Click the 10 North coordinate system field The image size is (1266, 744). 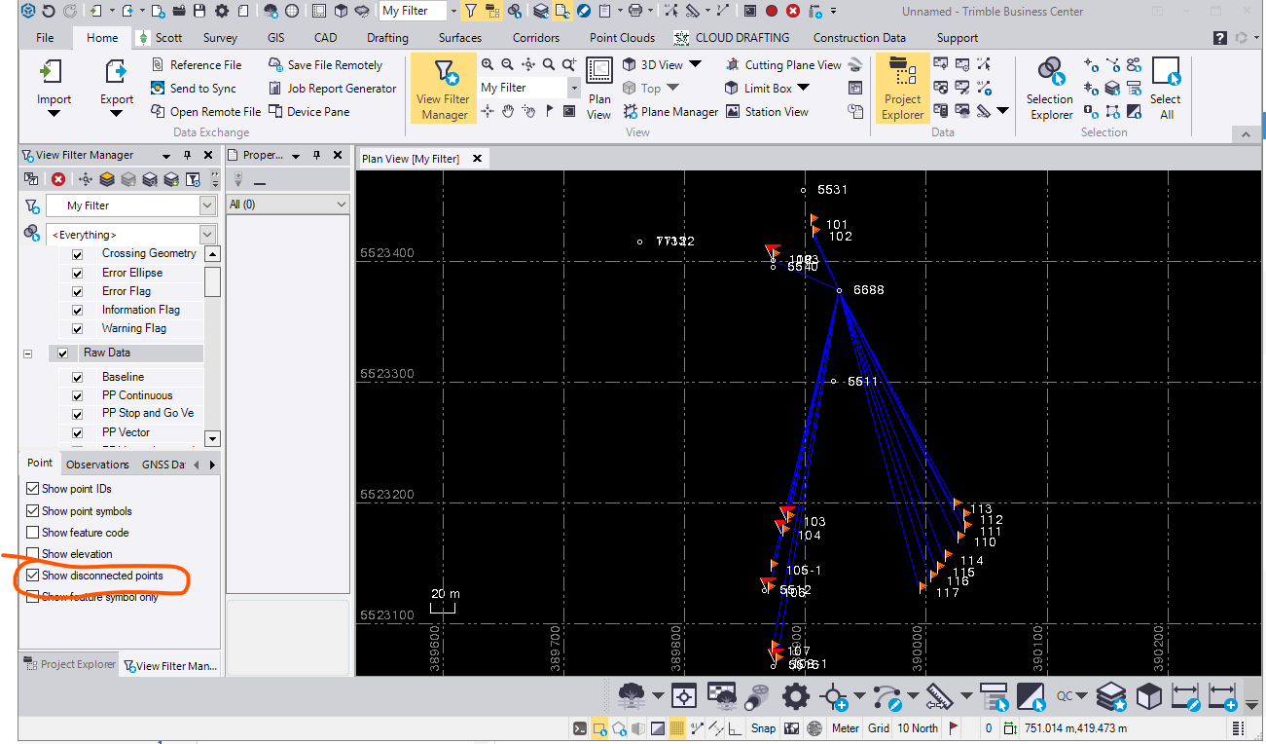coord(918,728)
